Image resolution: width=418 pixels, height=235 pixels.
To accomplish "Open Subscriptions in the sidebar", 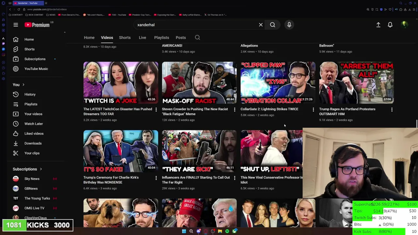I will (36, 59).
